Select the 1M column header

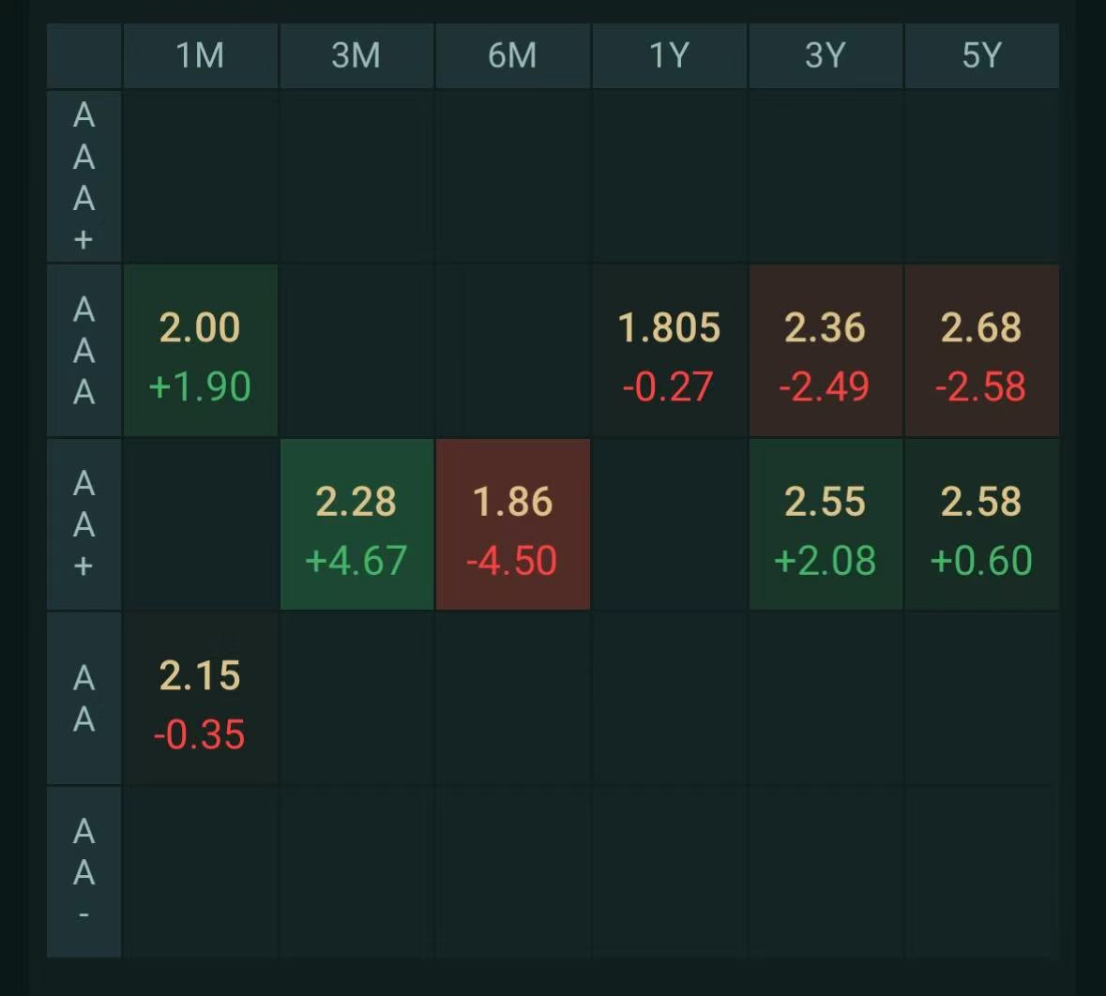(201, 55)
